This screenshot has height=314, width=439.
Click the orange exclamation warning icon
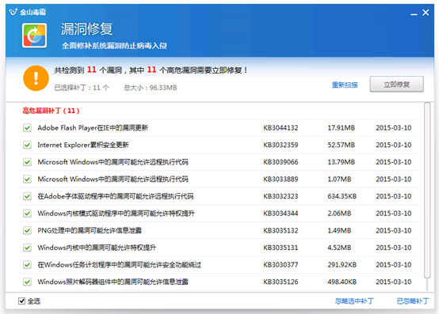[x=36, y=78]
